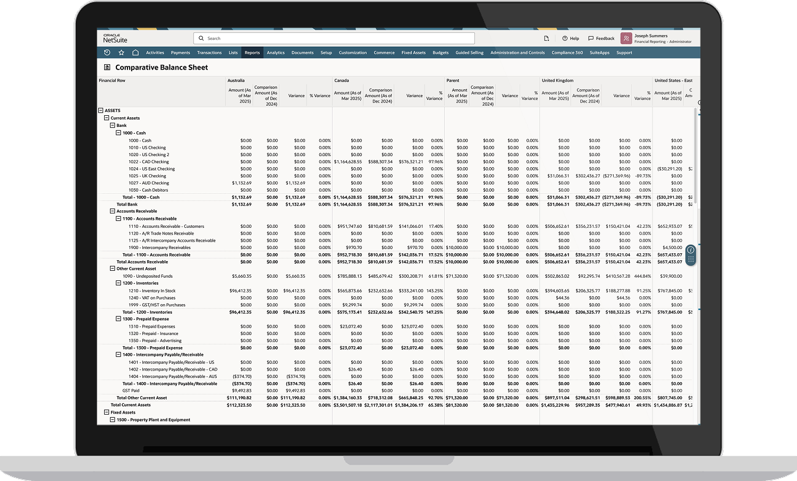Image resolution: width=797 pixels, height=481 pixels.
Task: Collapse the Current Assets group
Action: (x=106, y=118)
